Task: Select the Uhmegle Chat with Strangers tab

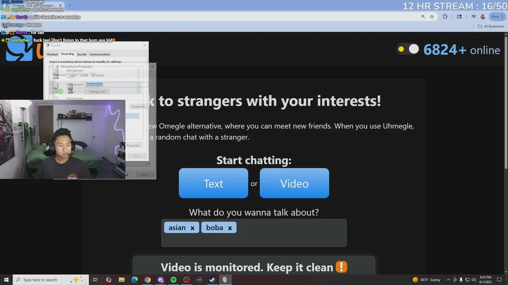Action: click(x=34, y=5)
